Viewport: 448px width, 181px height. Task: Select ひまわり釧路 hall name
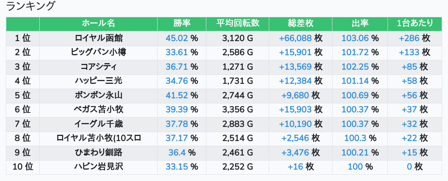pos(98,152)
